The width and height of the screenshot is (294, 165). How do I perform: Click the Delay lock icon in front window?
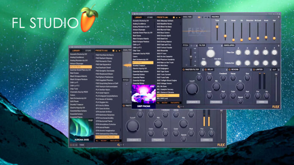227,70
